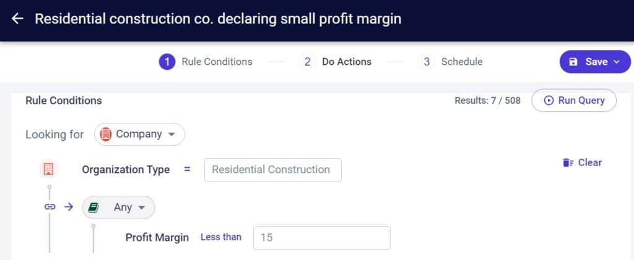The image size is (634, 260).
Task: Click the Organization Type building icon
Action: [50, 169]
